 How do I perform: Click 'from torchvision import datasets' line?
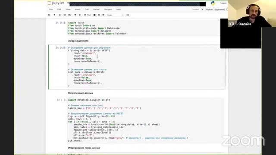click(x=90, y=31)
